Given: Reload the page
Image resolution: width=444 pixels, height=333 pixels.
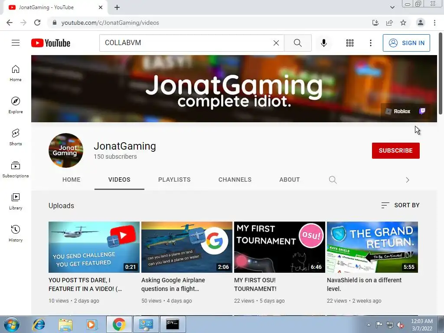Looking at the screenshot, I should point(37,23).
